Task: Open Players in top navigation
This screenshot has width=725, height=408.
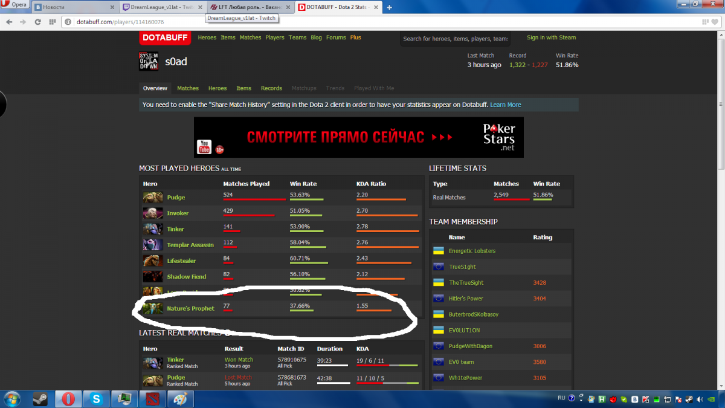Action: pyautogui.click(x=275, y=37)
